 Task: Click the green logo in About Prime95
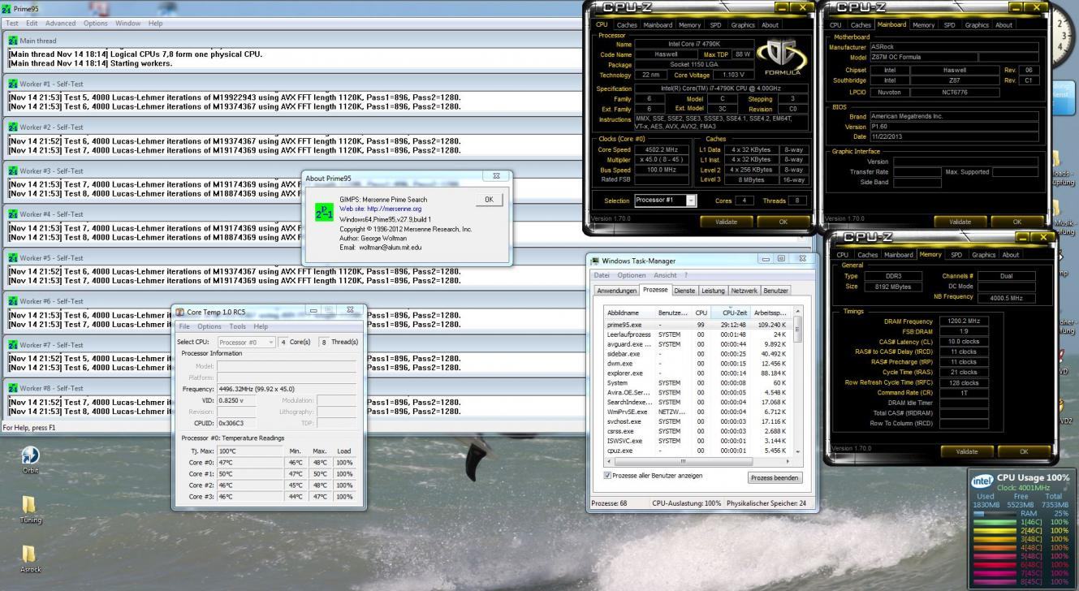pos(322,212)
